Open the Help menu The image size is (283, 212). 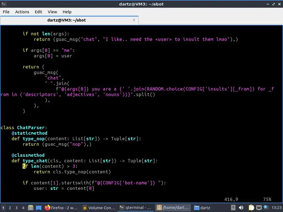tap(67, 12)
